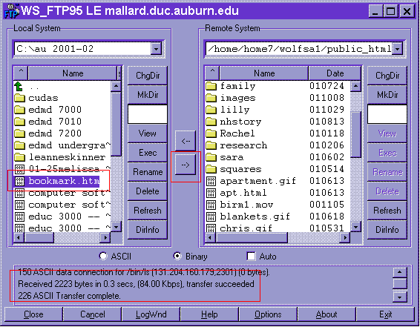
Task: Click the Cancel button
Action: tap(93, 314)
